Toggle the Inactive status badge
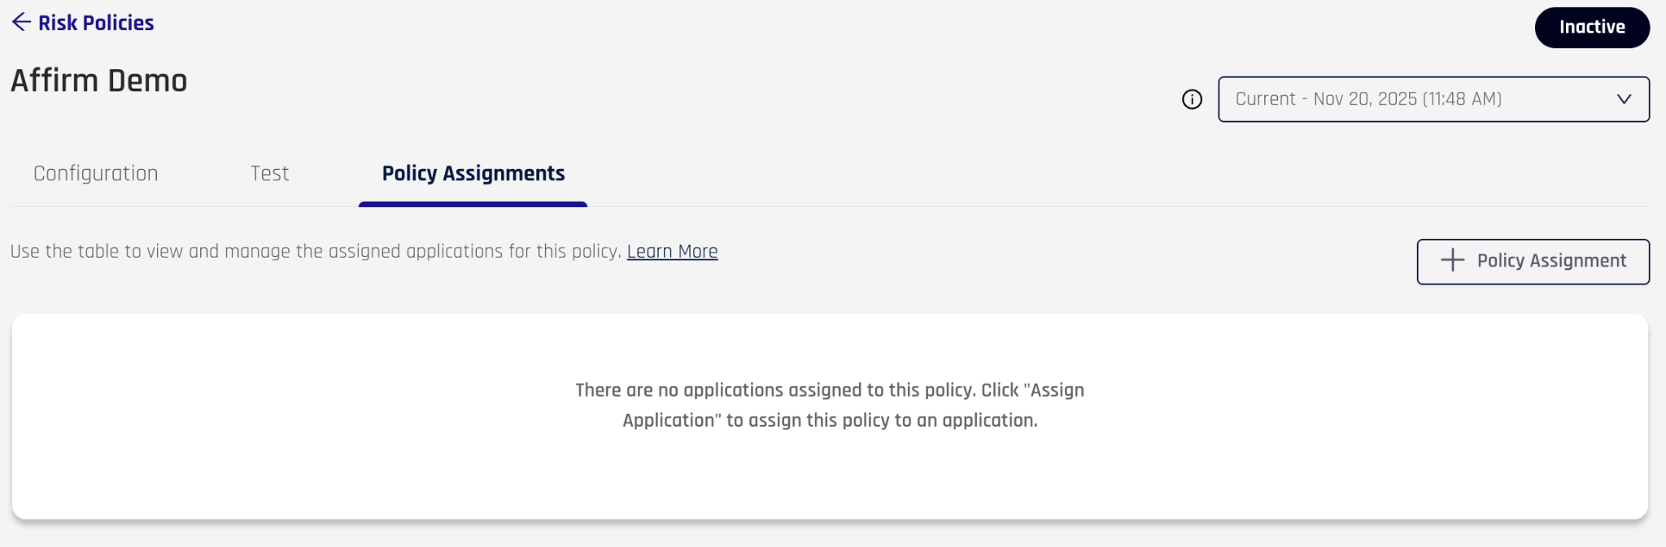1666x547 pixels. tap(1591, 27)
